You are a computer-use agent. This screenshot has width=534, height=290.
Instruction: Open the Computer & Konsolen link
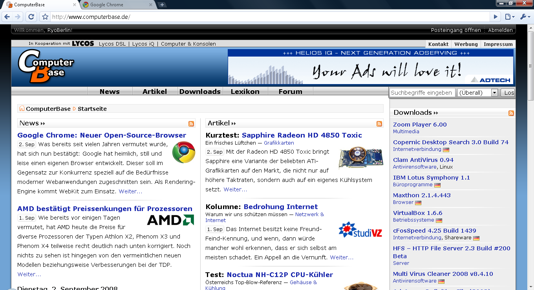[x=188, y=44]
